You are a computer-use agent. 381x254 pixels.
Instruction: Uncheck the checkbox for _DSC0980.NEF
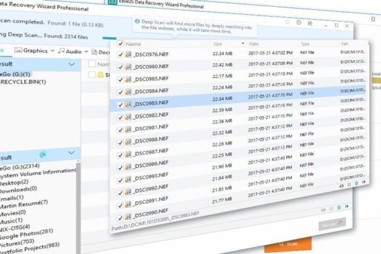(120, 67)
